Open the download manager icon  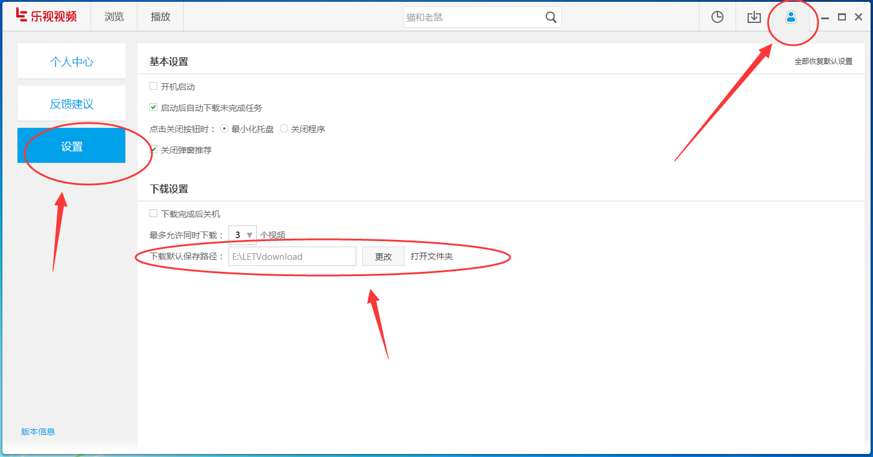[x=754, y=17]
